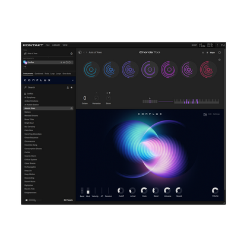Viewport: 247px width, 247px height.
Task: Mute the Conflux instrument with the M button
Action: (x=64, y=62)
